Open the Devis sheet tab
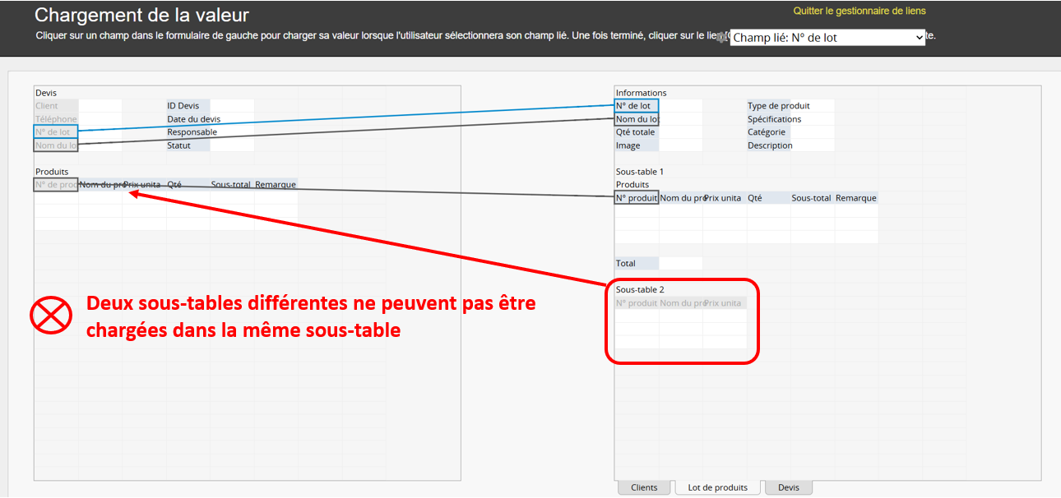Screen dimensions: 1061x498 (x=789, y=487)
